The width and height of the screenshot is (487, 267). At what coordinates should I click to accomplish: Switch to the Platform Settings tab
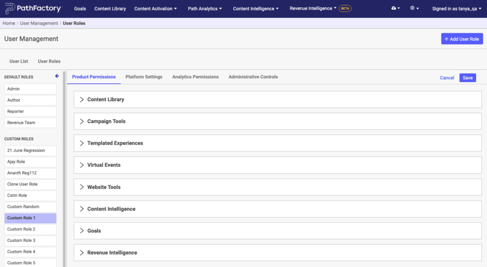point(144,77)
